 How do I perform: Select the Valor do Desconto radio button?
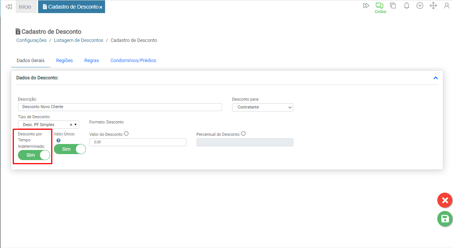click(x=126, y=134)
